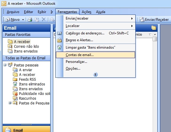
Task: Click the Pastas Favoritas header
Action: click(26, 35)
